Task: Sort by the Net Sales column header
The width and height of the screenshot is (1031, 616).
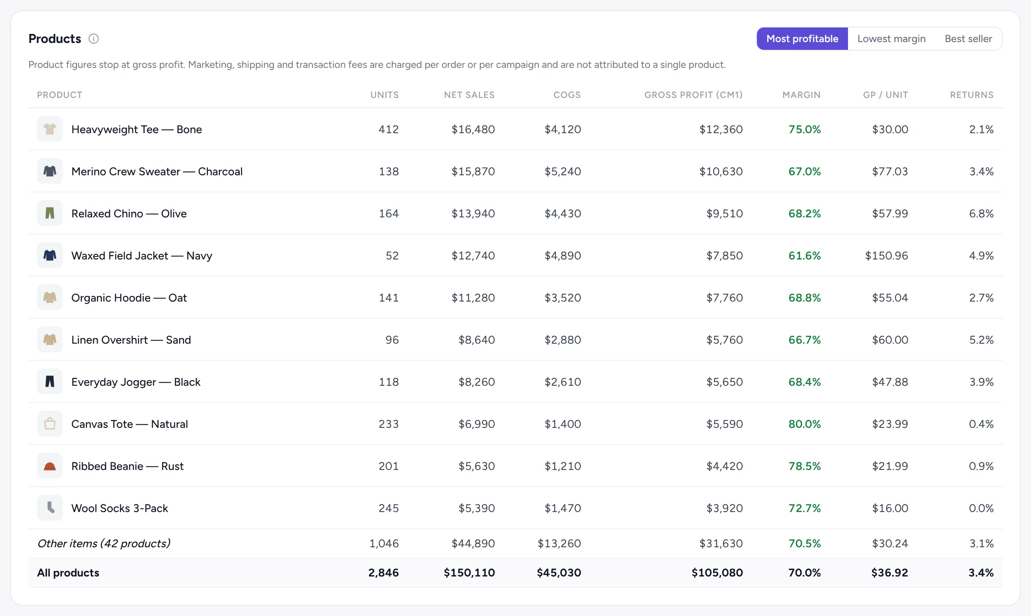Action: [469, 95]
